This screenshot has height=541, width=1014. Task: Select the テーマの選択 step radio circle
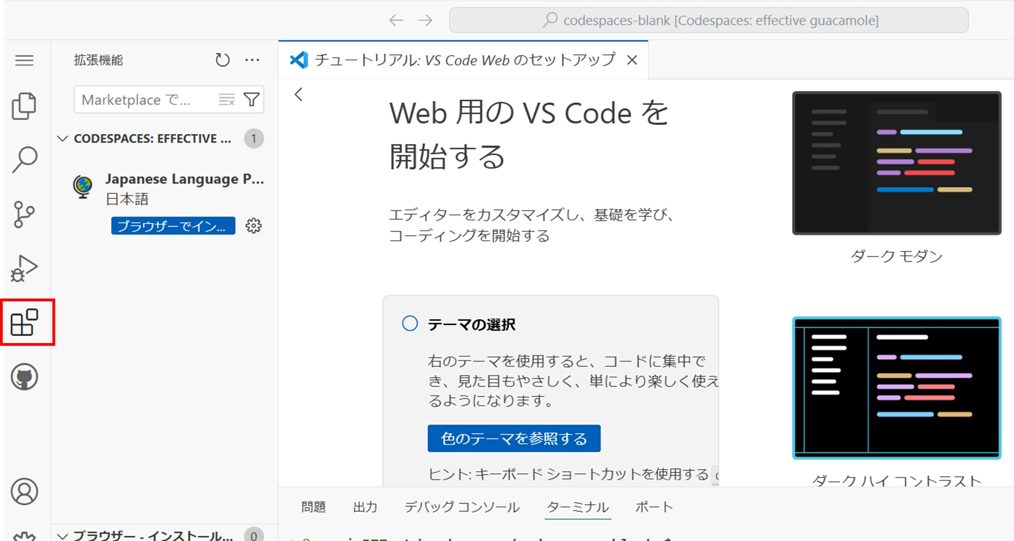[410, 323]
